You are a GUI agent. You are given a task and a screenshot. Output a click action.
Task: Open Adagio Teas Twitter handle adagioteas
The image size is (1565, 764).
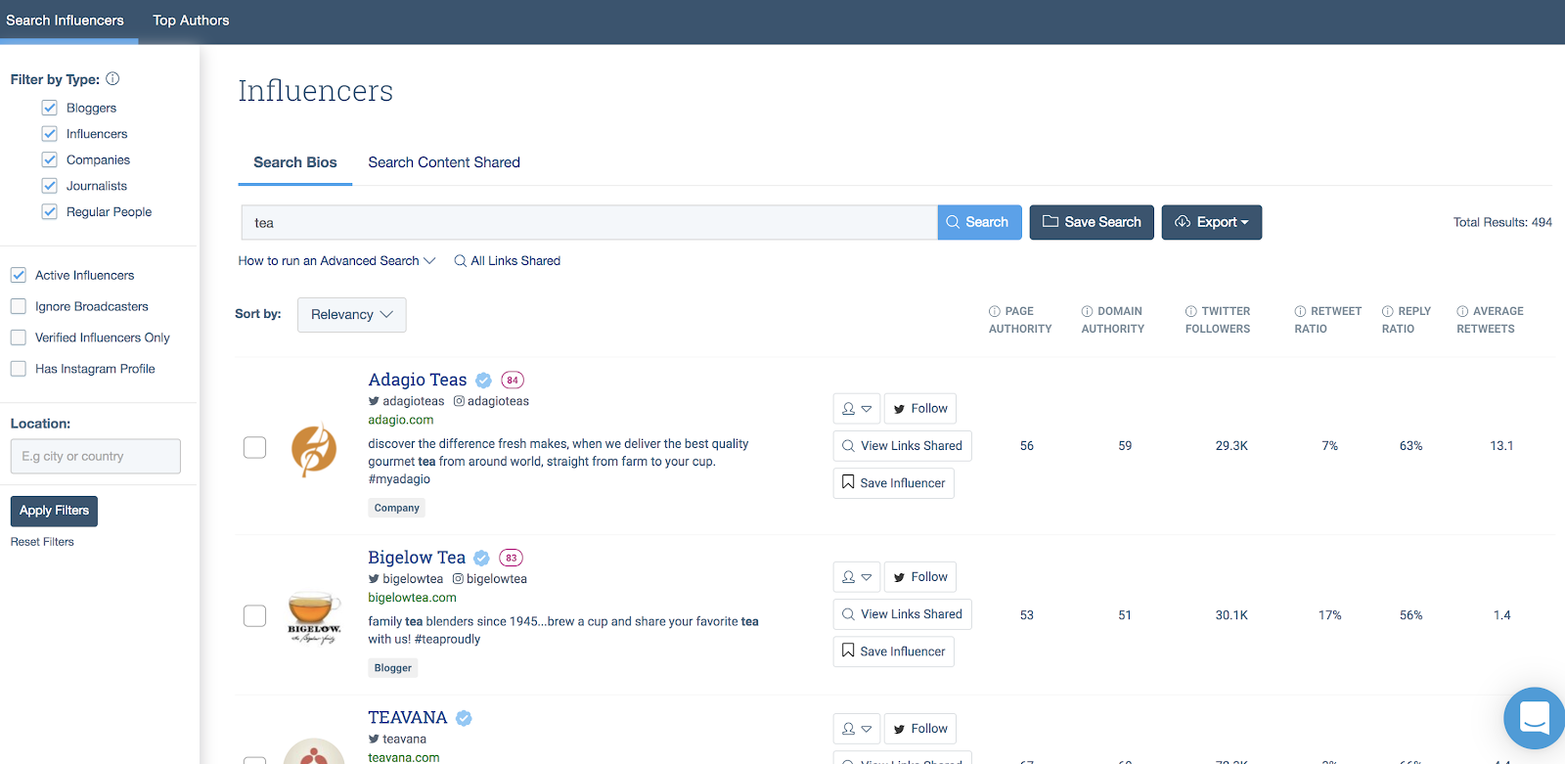pos(406,401)
